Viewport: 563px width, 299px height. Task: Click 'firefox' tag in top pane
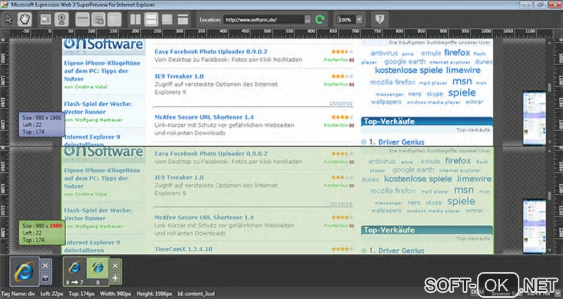[x=456, y=52]
